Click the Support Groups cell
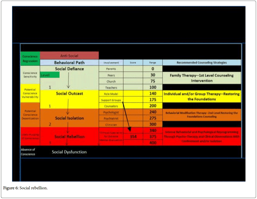 tap(111, 100)
